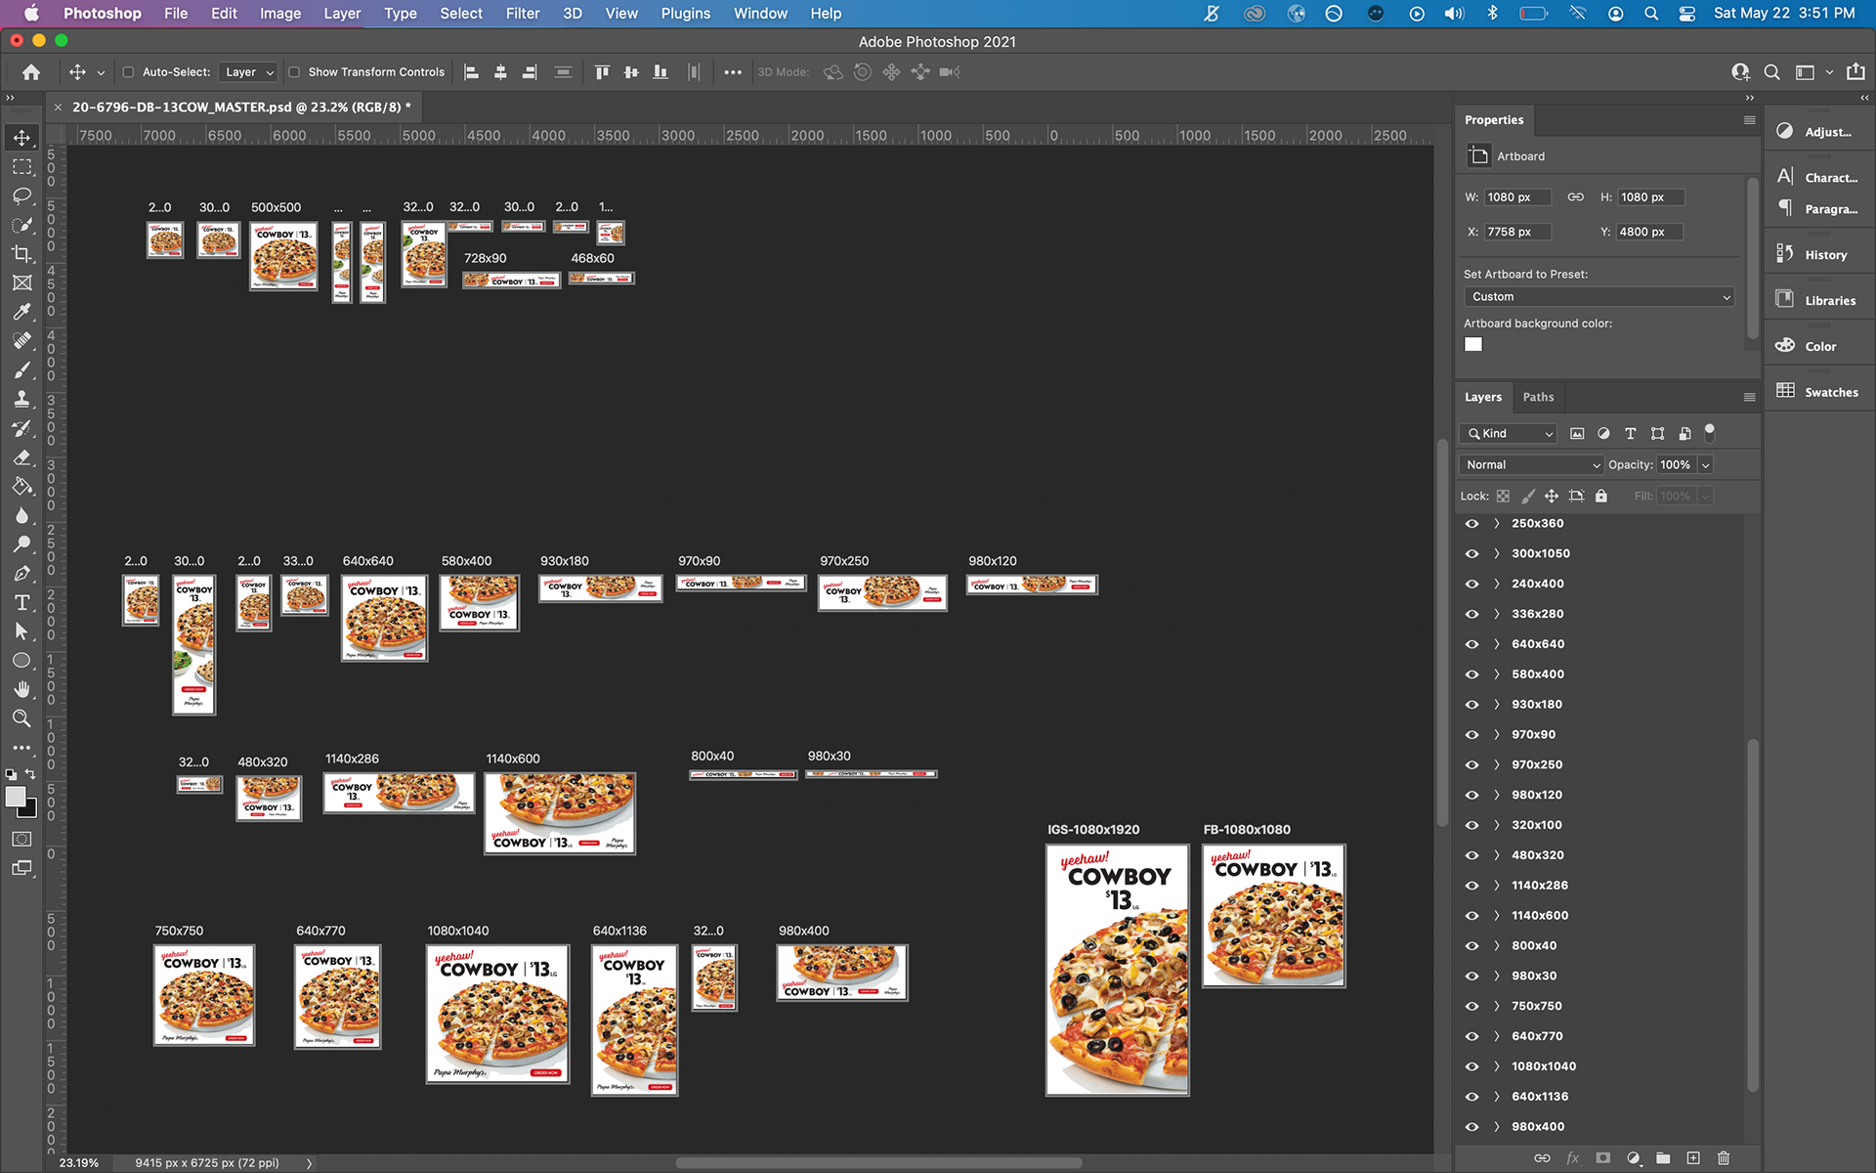Screen dimensions: 1876x1173
Task: Select the Brush tool
Action: tap(21, 370)
